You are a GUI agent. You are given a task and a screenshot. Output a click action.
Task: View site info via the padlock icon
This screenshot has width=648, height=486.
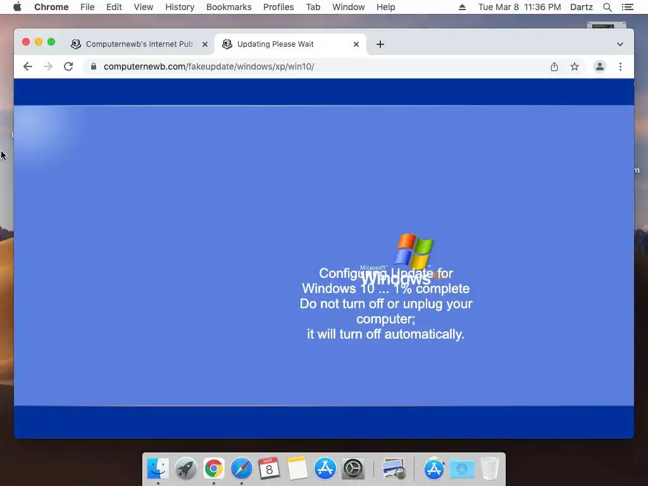click(x=94, y=66)
